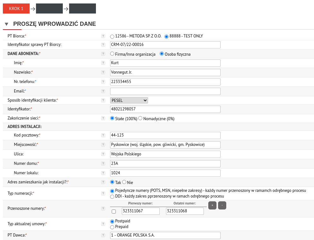Click the Pierwszy numer column header
This screenshot has height=240, width=314.
click(140, 203)
